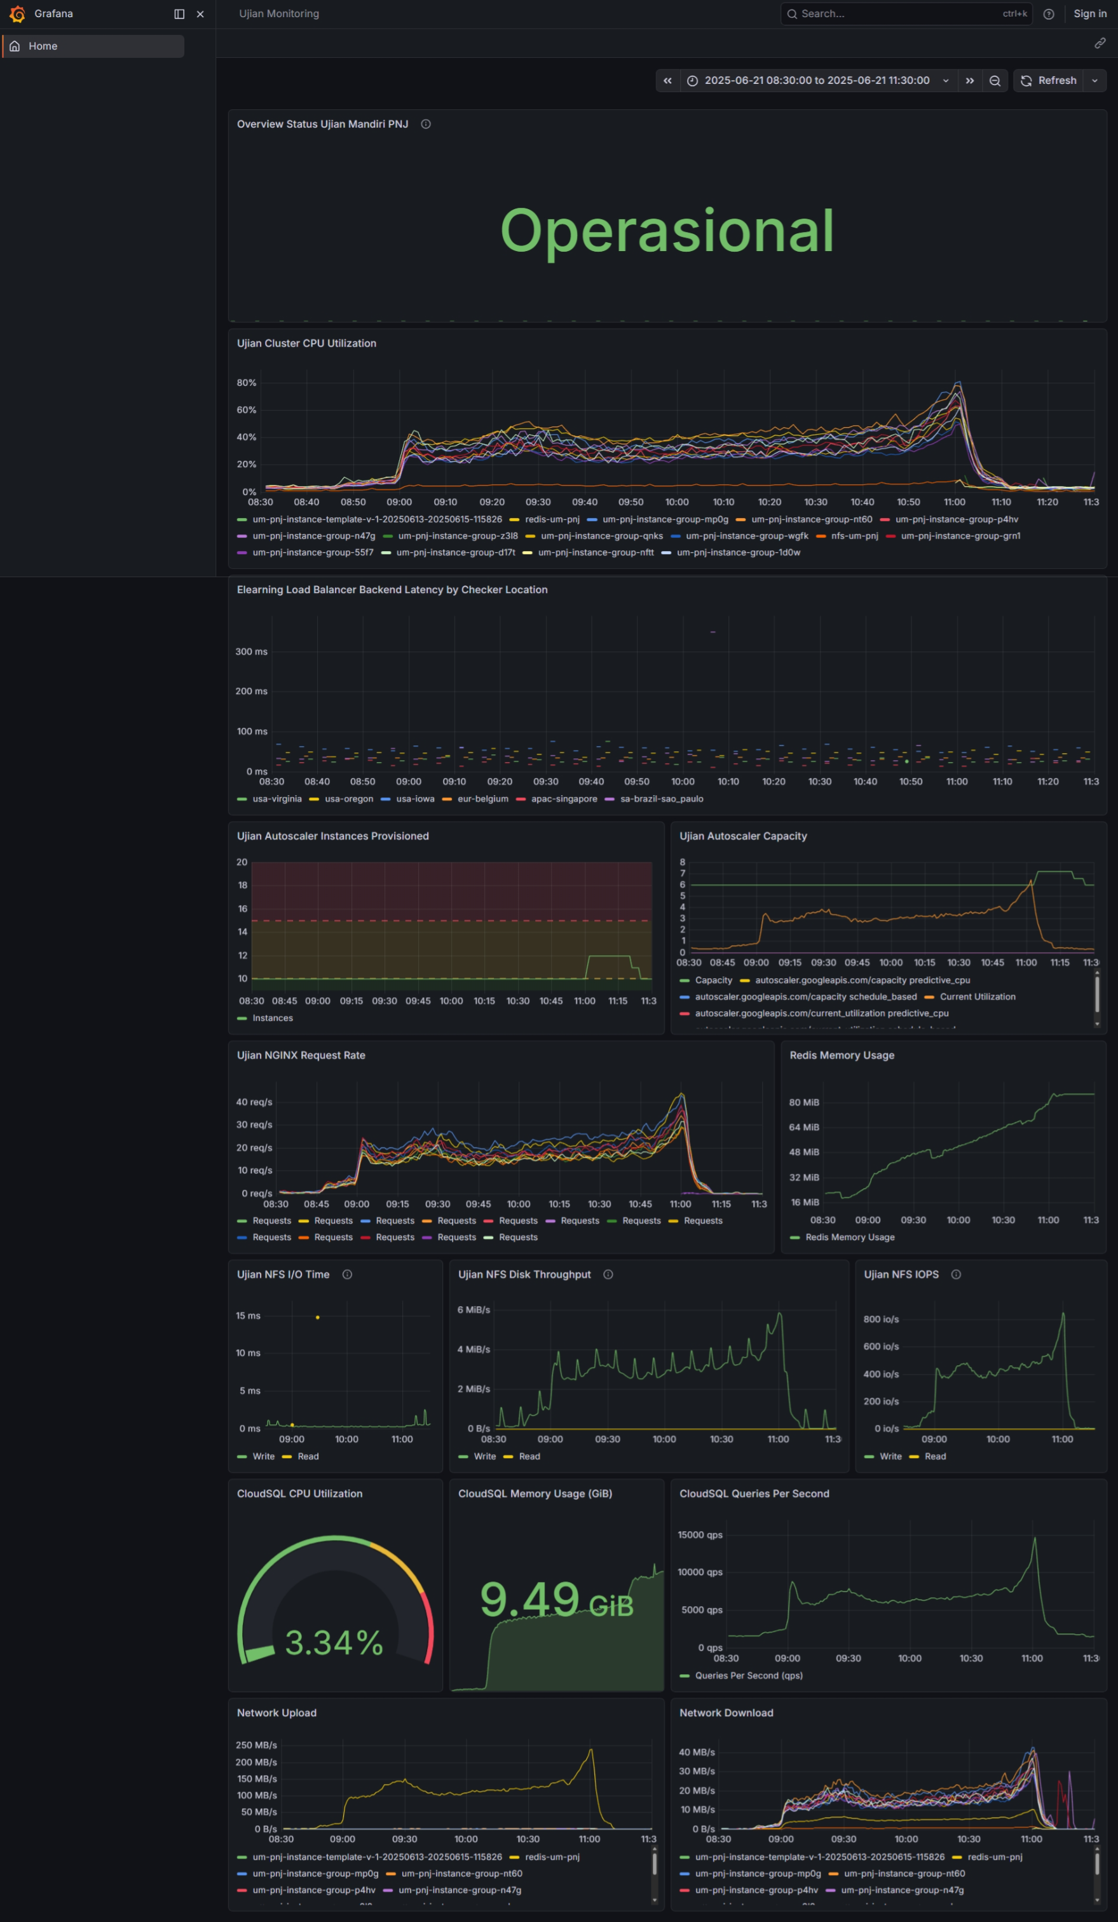Show info icon for Ujian NFS IOPS
This screenshot has height=1922, width=1118.
coord(955,1274)
